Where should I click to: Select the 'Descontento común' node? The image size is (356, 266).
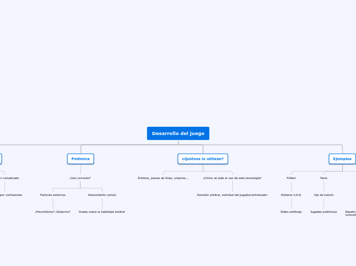coord(102,195)
